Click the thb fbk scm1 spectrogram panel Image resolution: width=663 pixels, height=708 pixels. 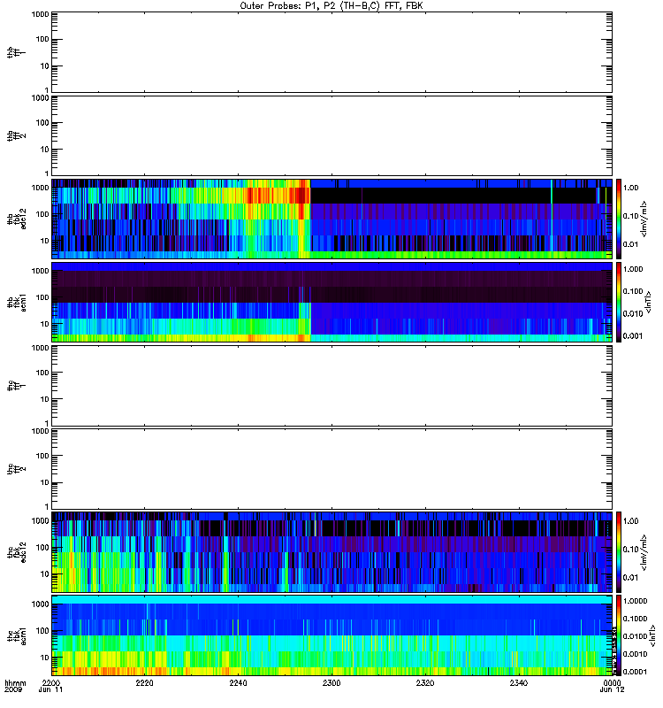point(331,302)
